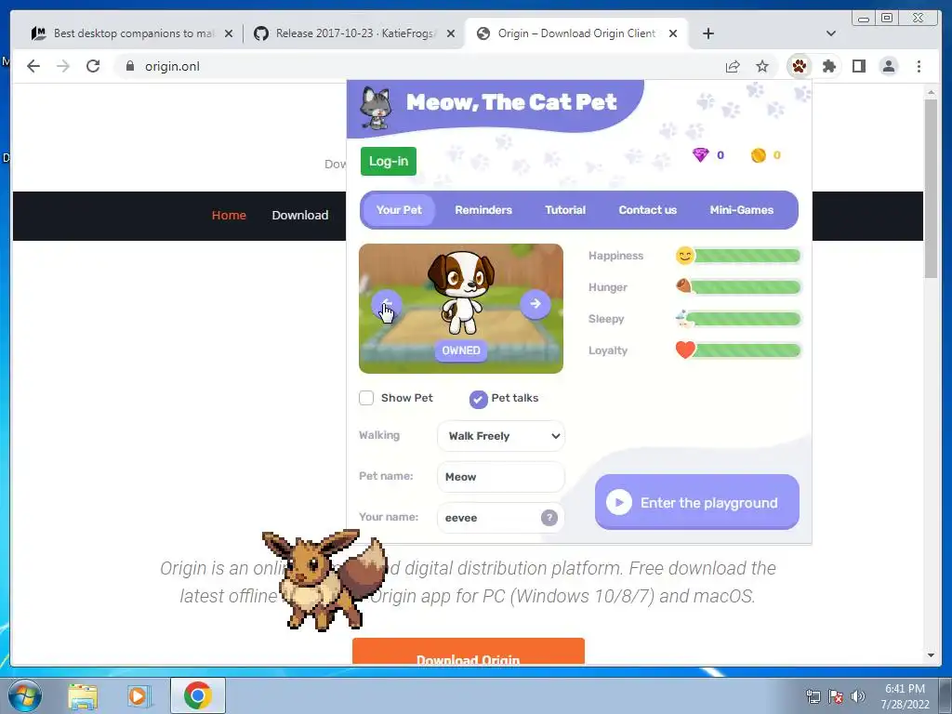Bookmark this page with the star icon
This screenshot has height=714, width=952.
[762, 66]
